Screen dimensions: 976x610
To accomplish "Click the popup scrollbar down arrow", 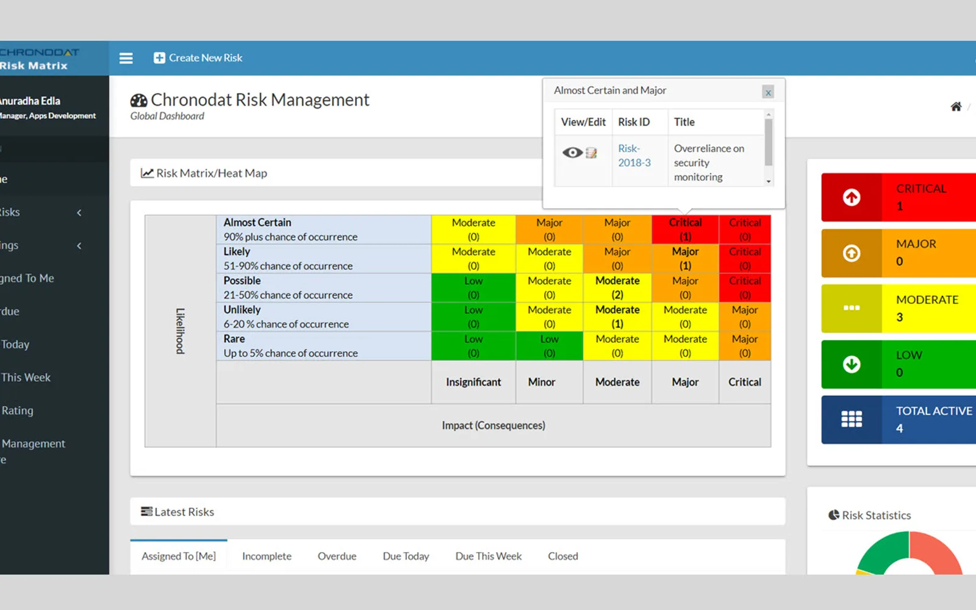I will (x=769, y=181).
